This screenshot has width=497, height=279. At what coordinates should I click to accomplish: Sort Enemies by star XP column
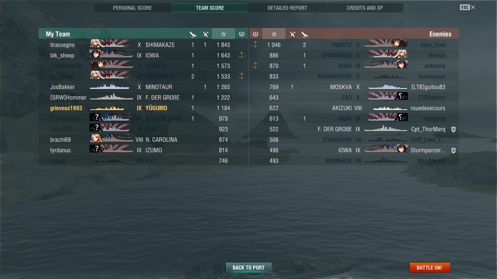click(x=274, y=34)
